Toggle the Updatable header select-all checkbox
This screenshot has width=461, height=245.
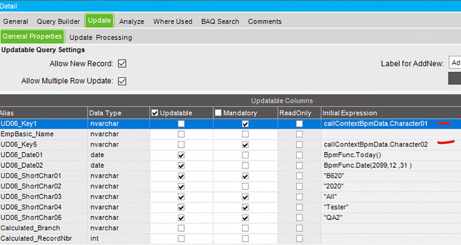(154, 113)
